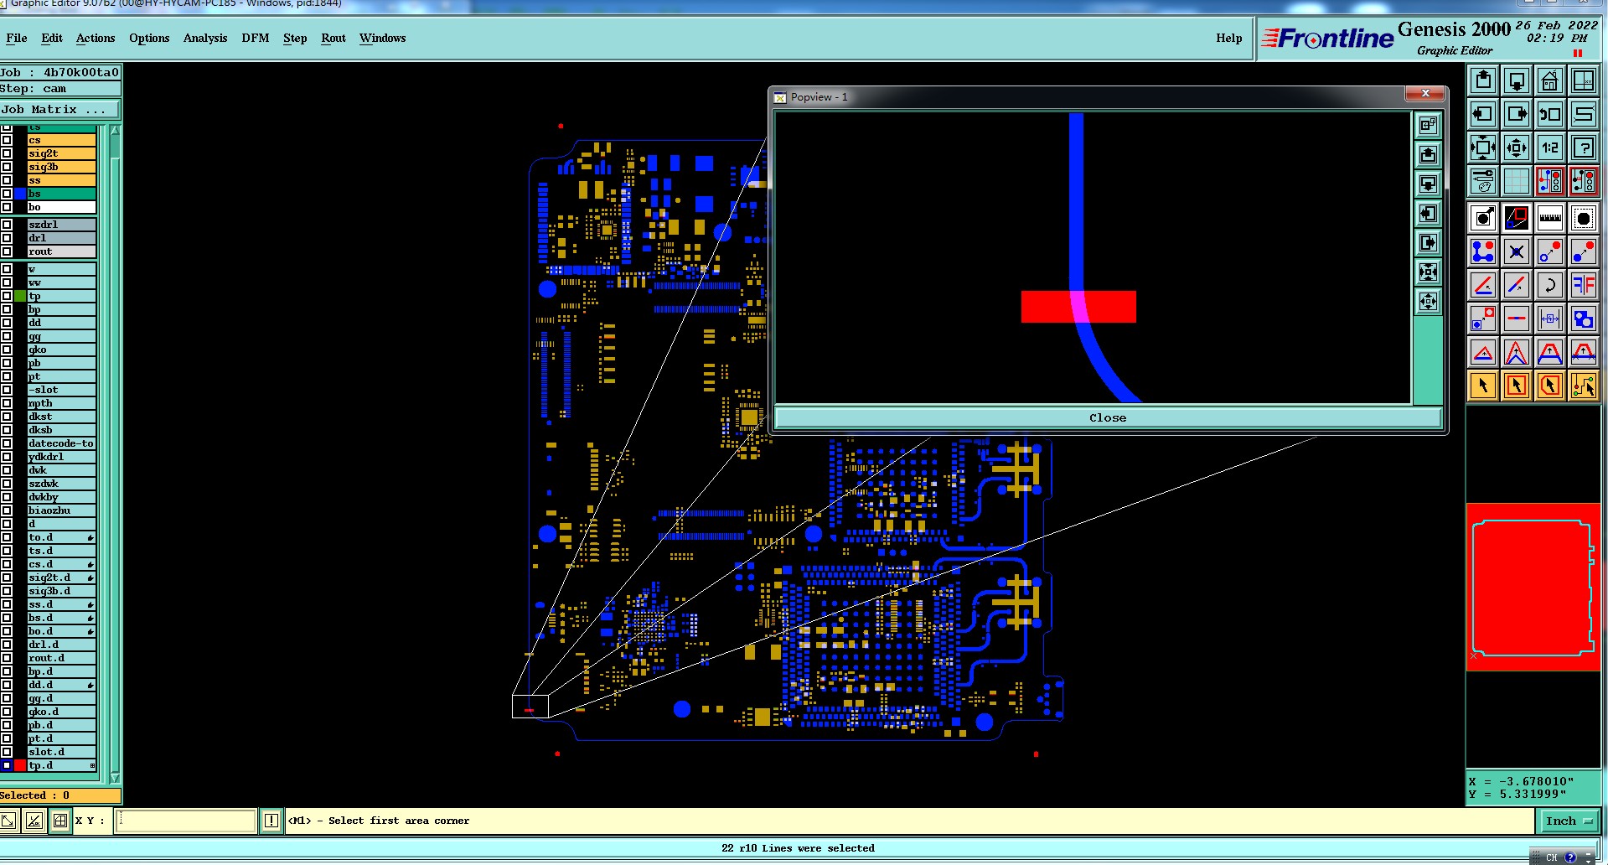Select the mirror F tool icon
Viewport: 1608px width, 865px height.
(1584, 285)
